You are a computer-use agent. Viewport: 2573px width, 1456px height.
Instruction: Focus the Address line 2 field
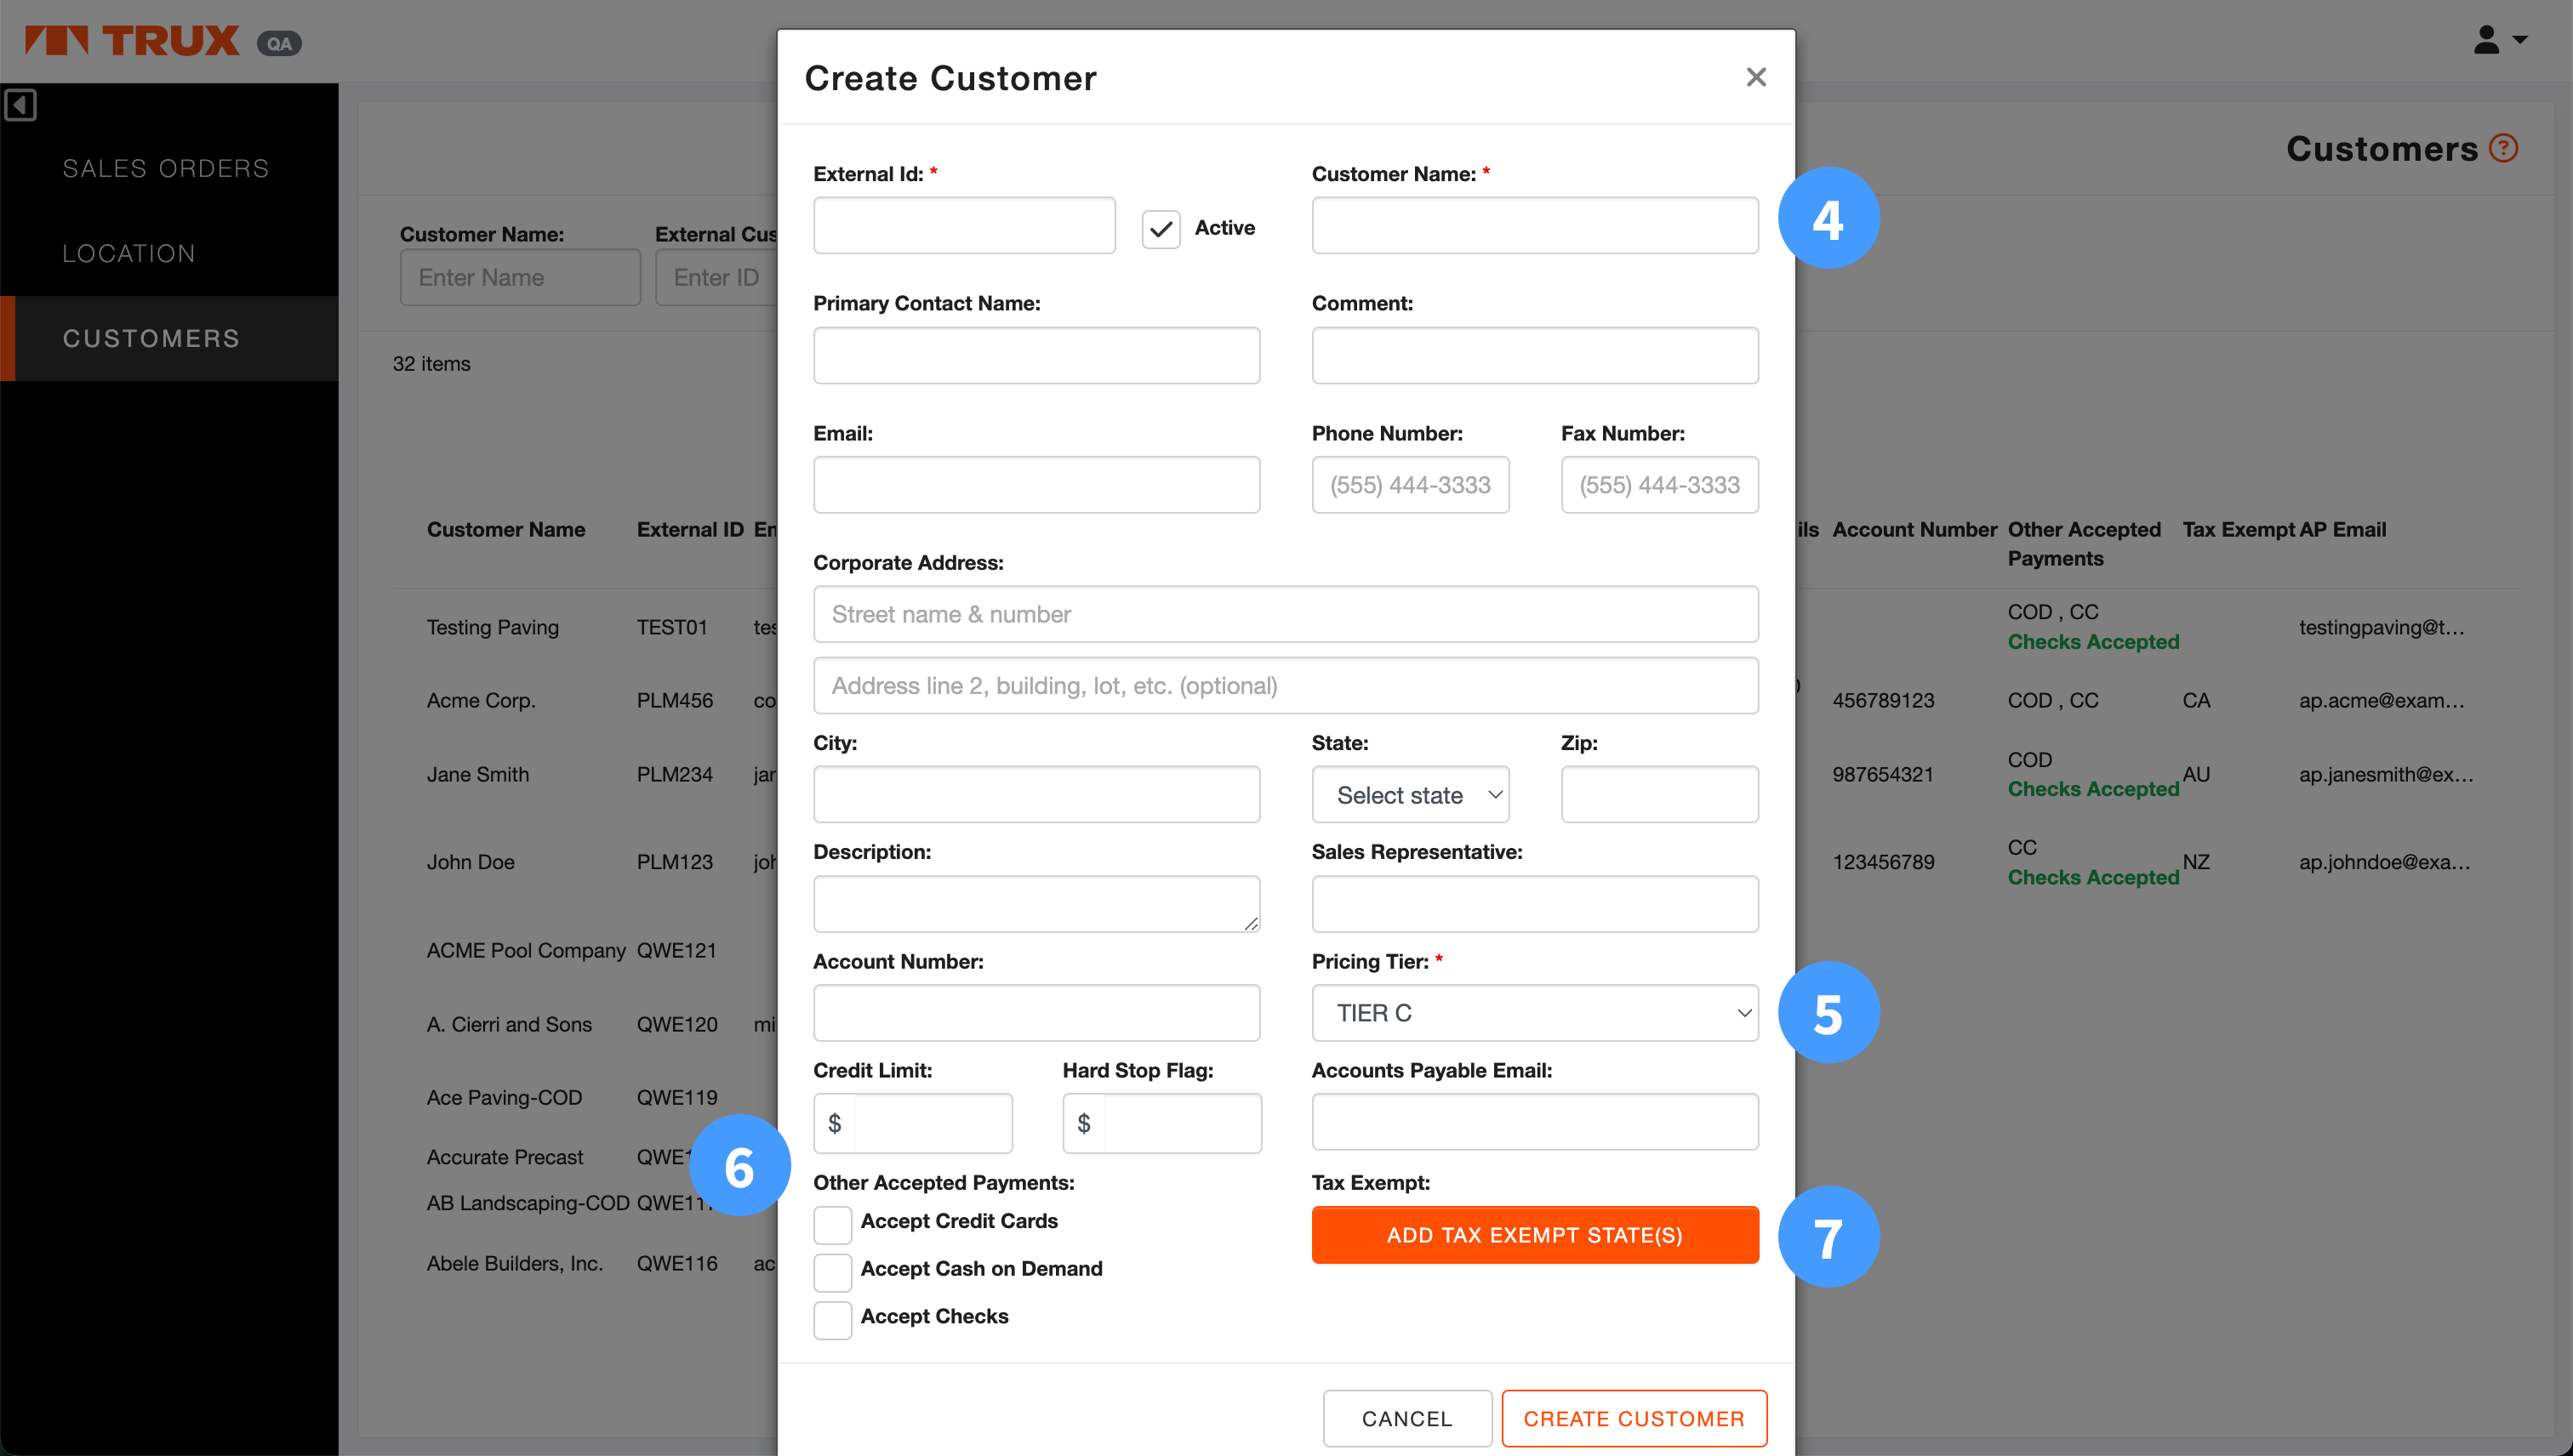coord(1286,685)
